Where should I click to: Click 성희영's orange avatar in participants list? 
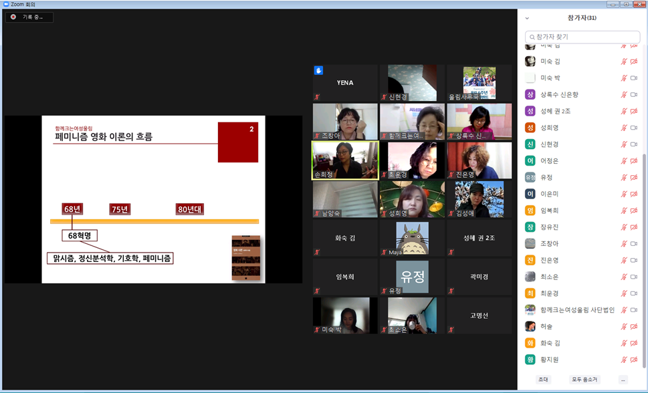(530, 127)
